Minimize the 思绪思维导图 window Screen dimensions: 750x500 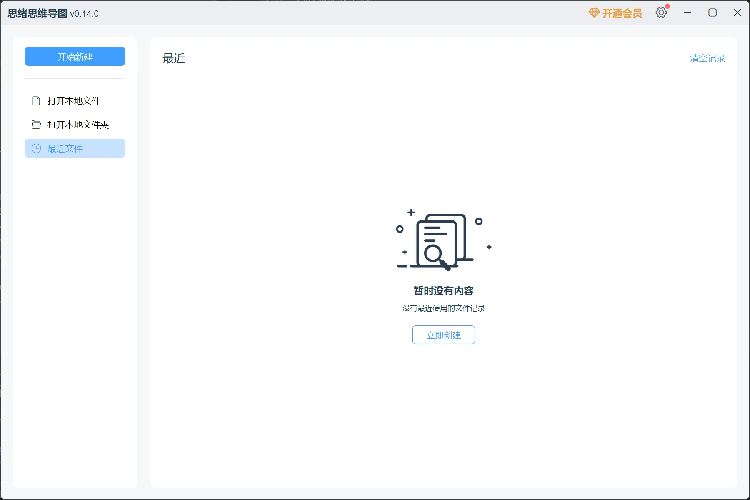pyautogui.click(x=687, y=13)
